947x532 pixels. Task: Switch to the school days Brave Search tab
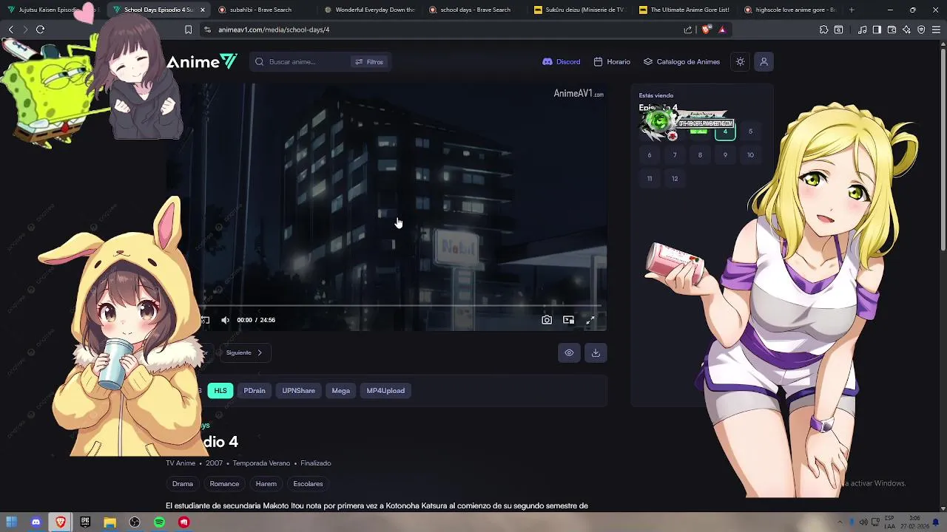coord(475,10)
